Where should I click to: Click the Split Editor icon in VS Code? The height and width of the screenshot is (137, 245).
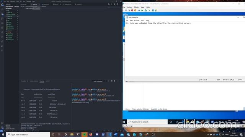(118, 4)
